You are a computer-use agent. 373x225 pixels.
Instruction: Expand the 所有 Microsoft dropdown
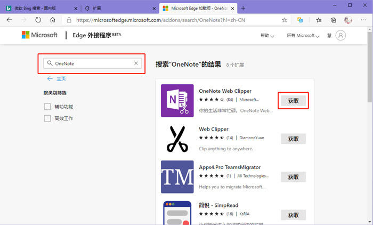pos(303,36)
